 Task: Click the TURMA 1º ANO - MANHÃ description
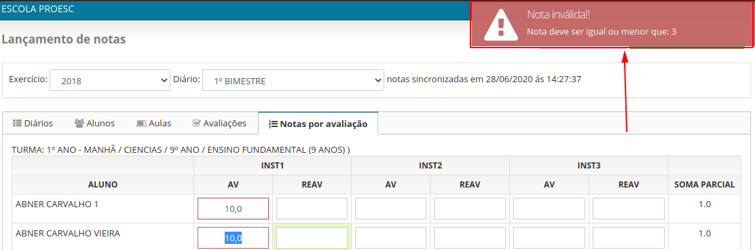181,150
